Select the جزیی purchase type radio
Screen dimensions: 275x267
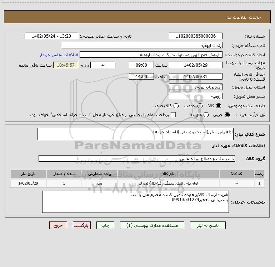227,115
